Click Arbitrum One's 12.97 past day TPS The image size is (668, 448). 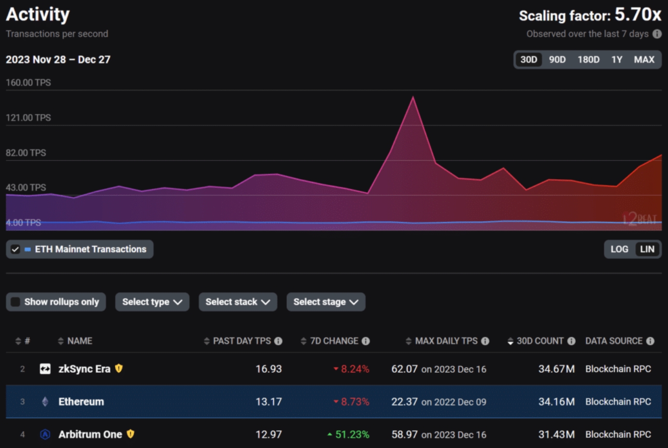pyautogui.click(x=269, y=434)
